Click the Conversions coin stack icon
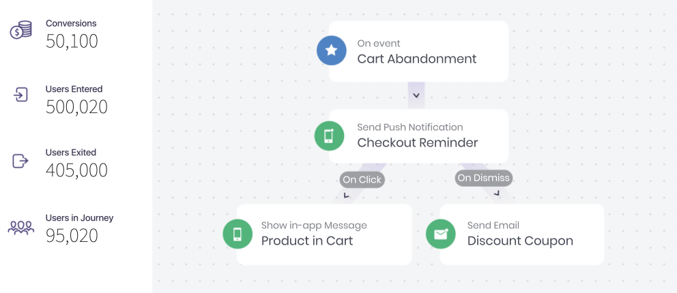Image resolution: width=677 pixels, height=293 pixels. pos(20,30)
